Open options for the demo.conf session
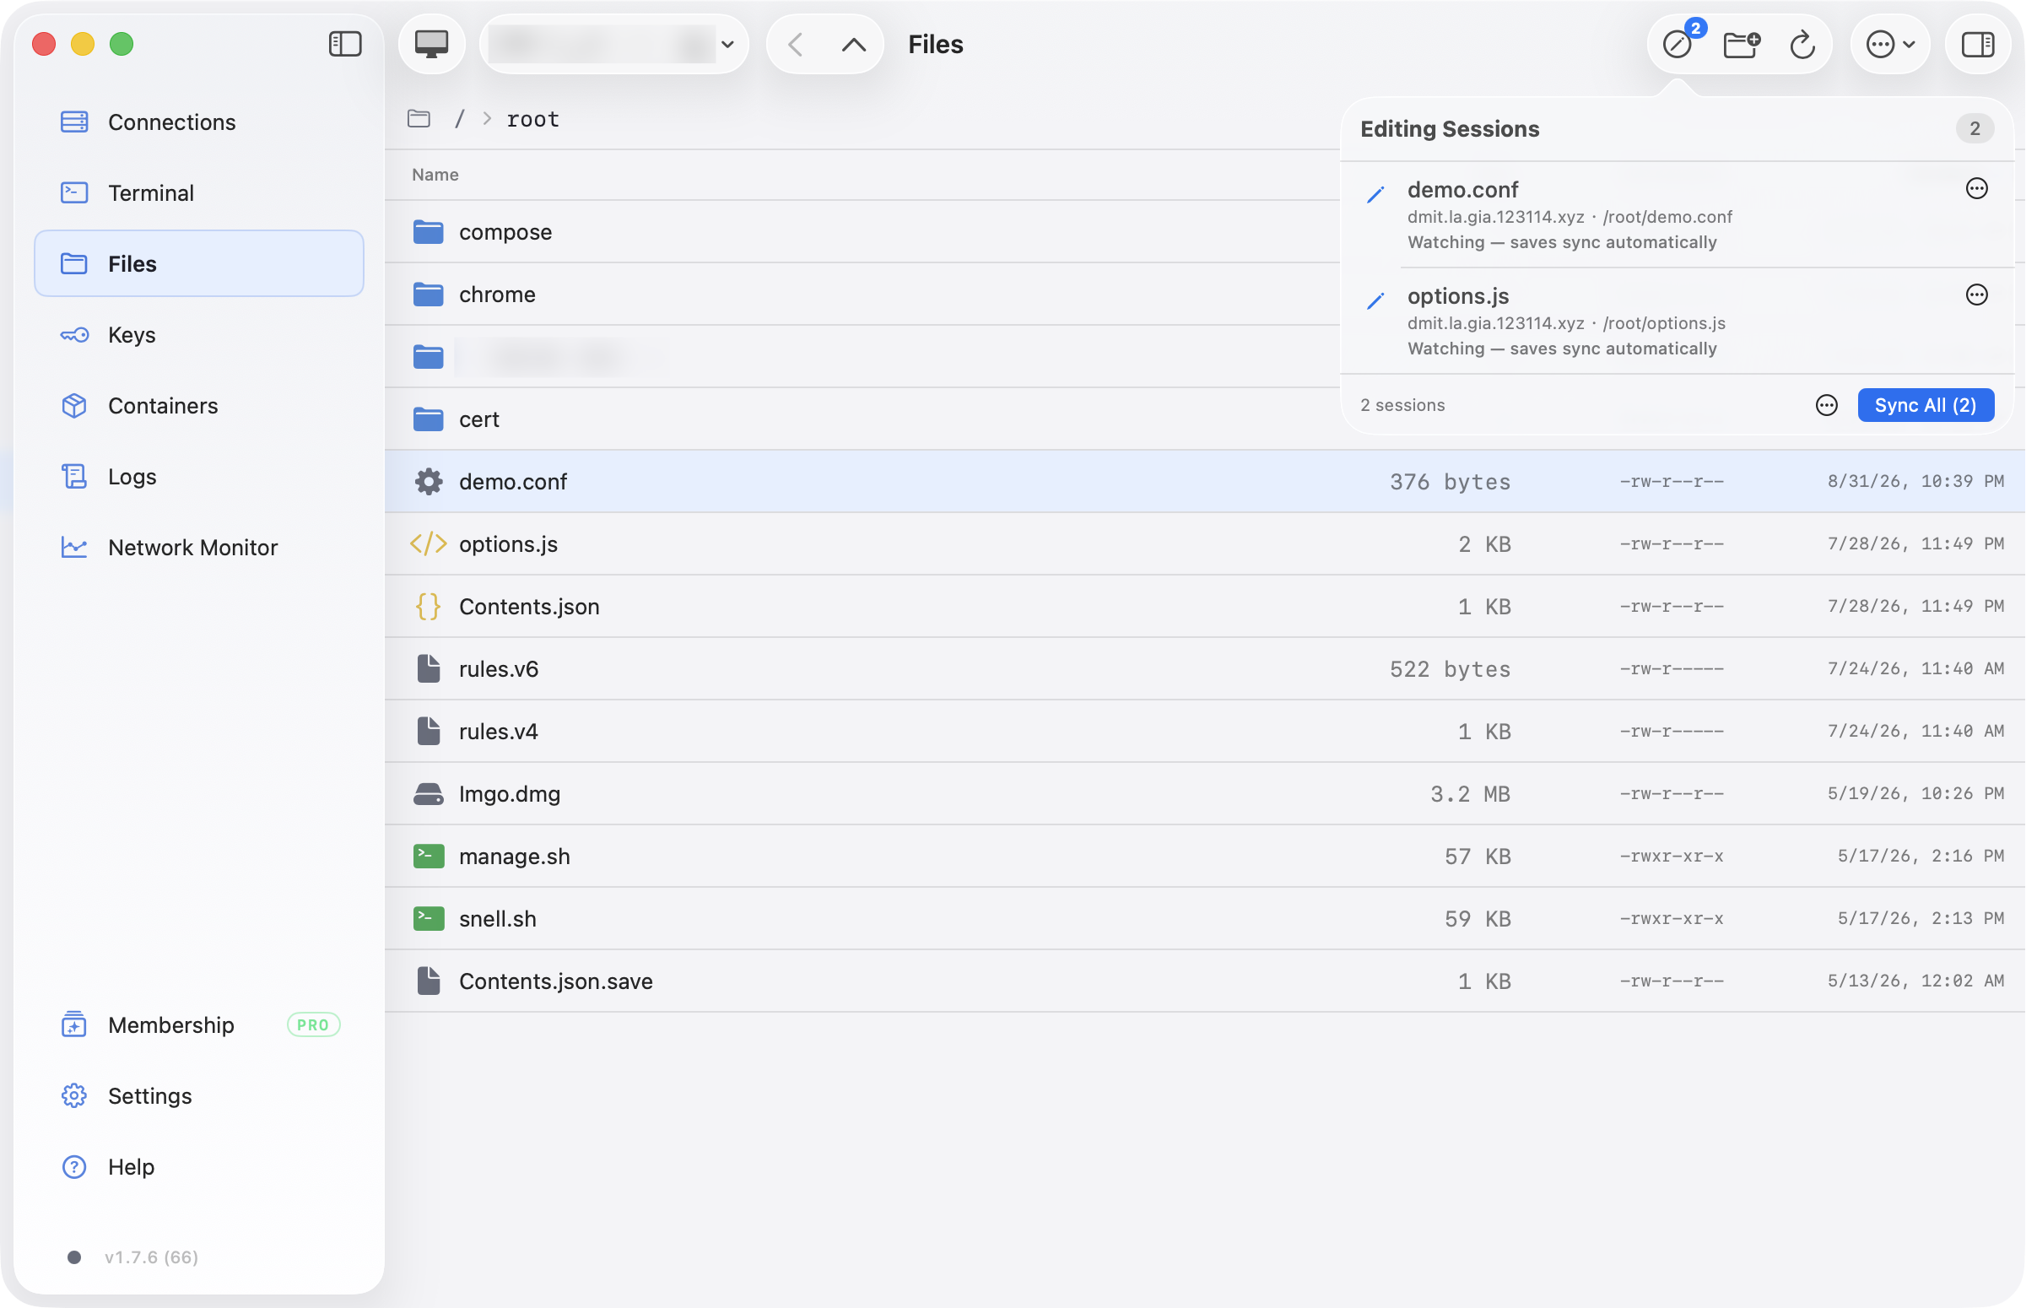The height and width of the screenshot is (1308, 2037). pos(1976,188)
